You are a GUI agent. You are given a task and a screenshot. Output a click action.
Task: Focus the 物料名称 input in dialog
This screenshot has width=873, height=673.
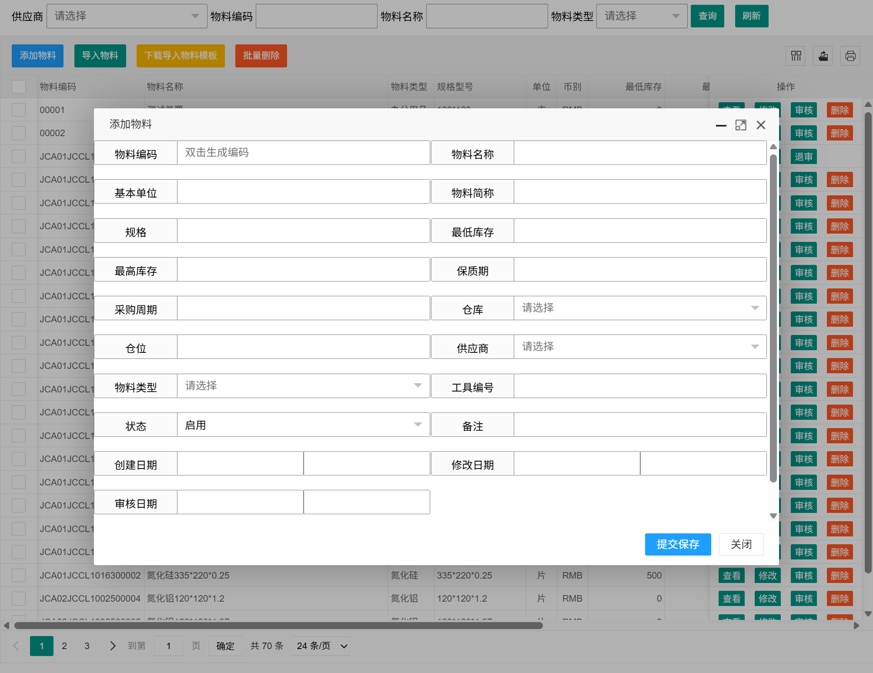click(x=640, y=153)
